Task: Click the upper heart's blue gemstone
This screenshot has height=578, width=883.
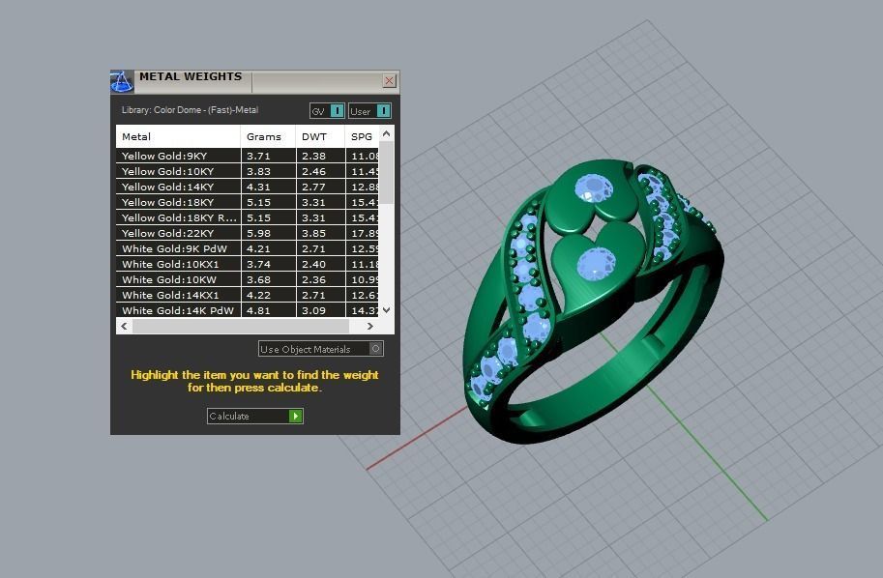Action: (x=593, y=188)
